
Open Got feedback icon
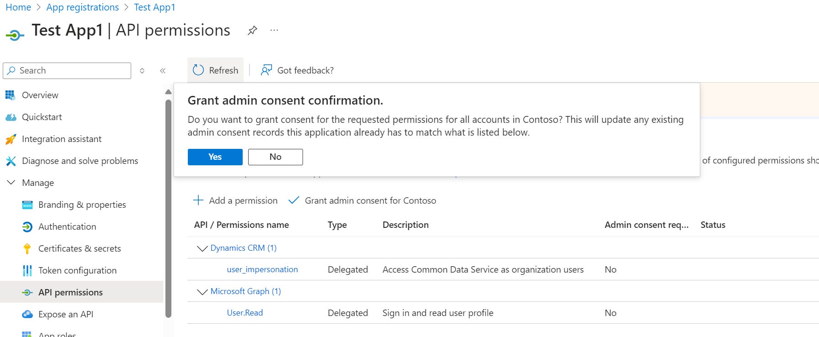tap(266, 70)
